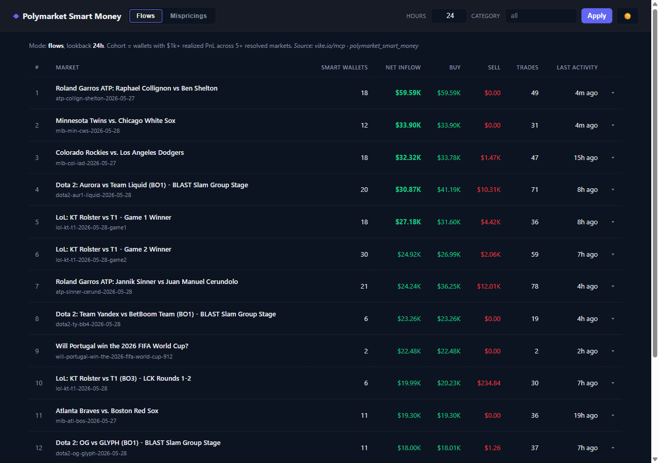The width and height of the screenshot is (659, 463).
Task: Click the $36.25K buy value
Action: [x=449, y=287]
